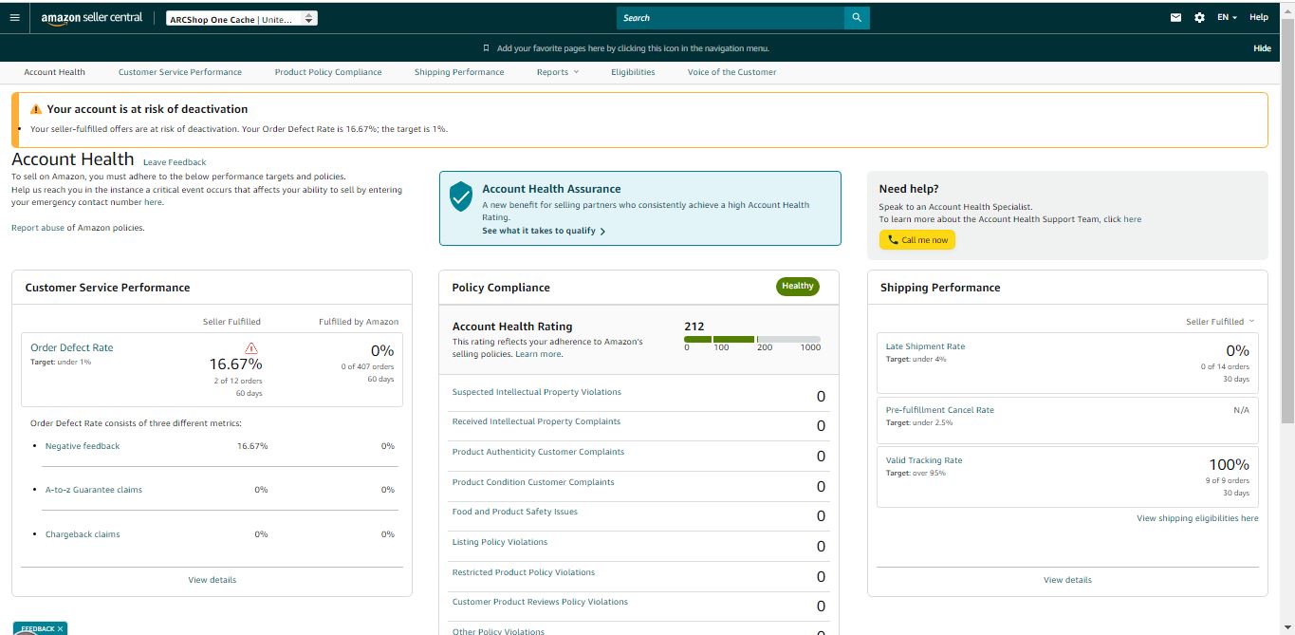Open the hamburger navigation menu
Screen dimensions: 1295x635
point(13,18)
